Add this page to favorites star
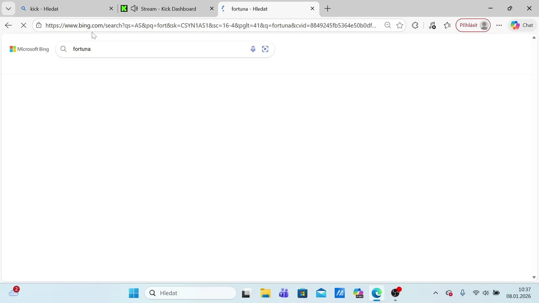The height and width of the screenshot is (303, 539). coord(400,25)
